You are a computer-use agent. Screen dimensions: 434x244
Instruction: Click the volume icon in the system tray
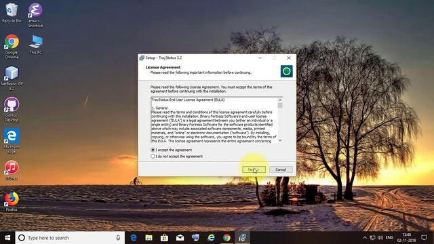pos(380,238)
